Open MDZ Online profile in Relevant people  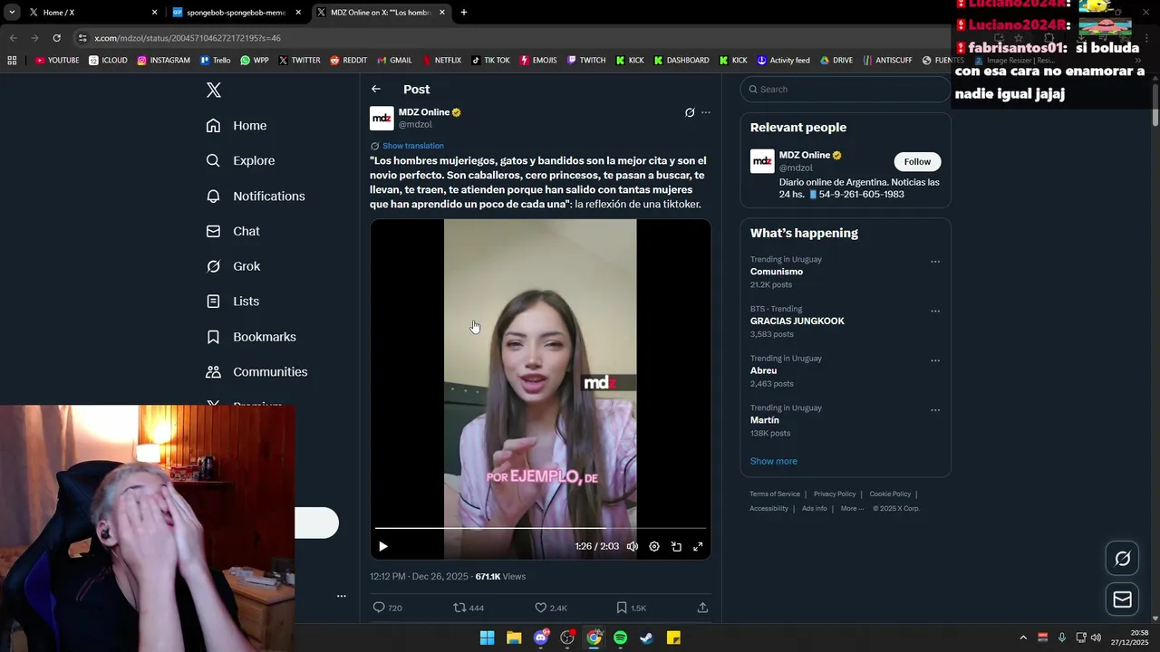805,155
